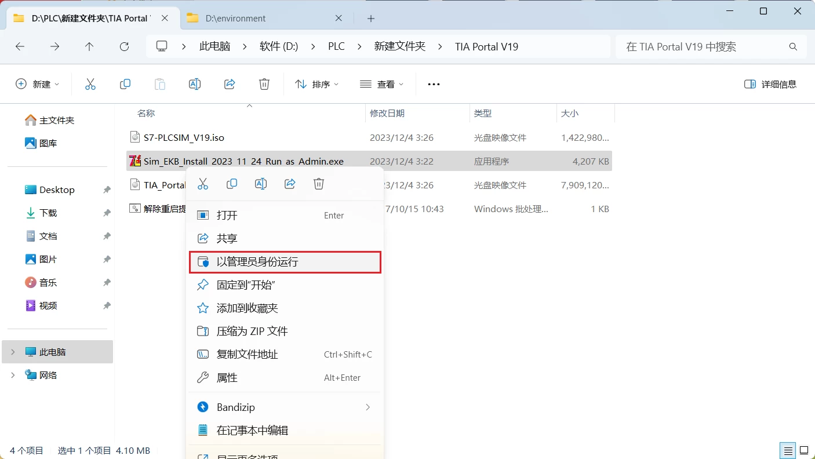Click the Copy icon in the toolbar

click(x=125, y=84)
